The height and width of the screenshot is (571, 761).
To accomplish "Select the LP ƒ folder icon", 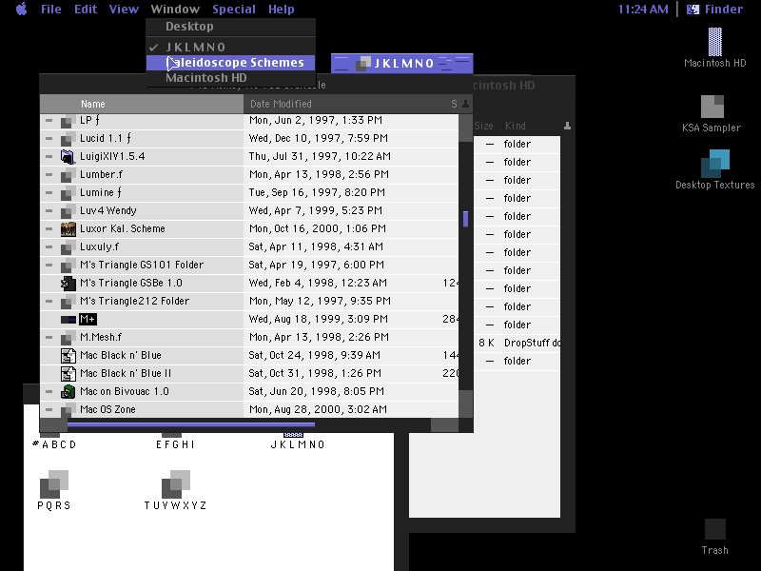I will click(68, 121).
